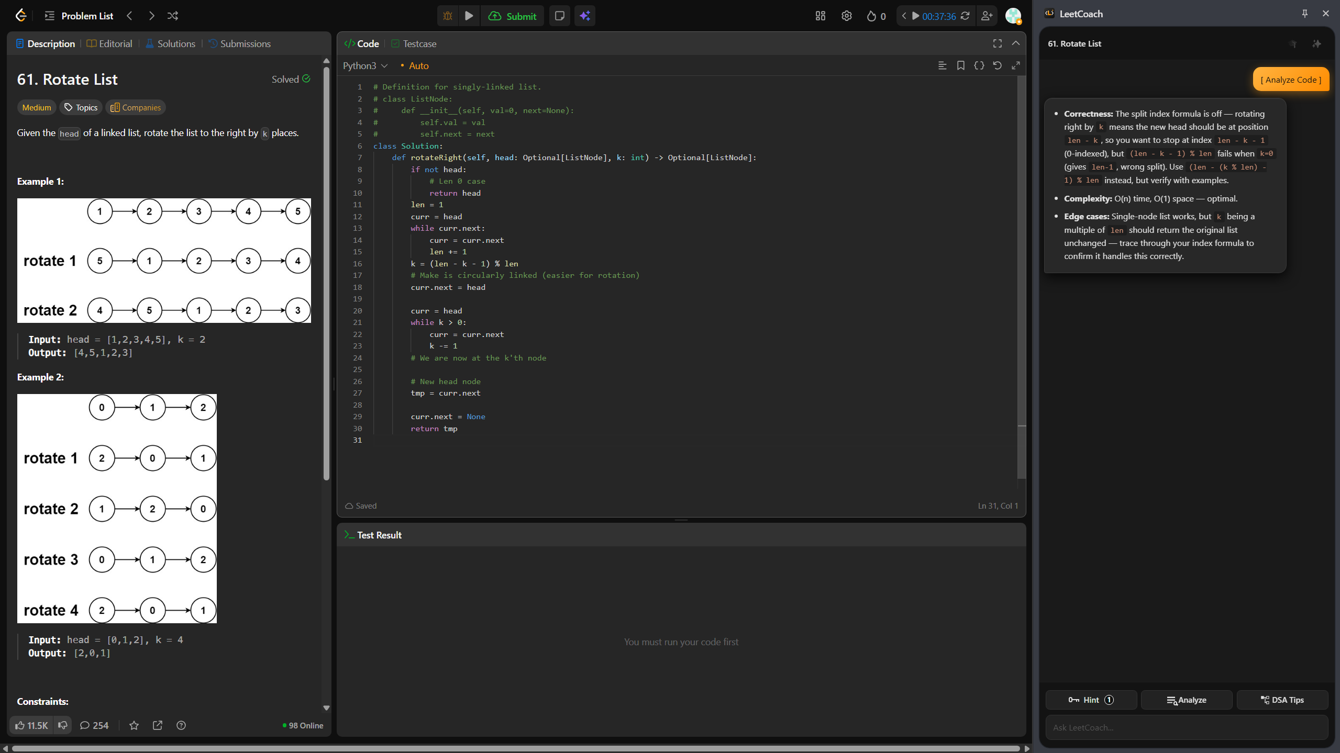Click the invite user icon
This screenshot has height=753, width=1340.
tap(987, 16)
